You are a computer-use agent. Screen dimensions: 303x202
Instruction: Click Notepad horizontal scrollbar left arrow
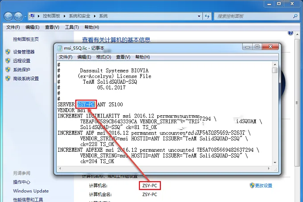pyautogui.click(x=60, y=169)
